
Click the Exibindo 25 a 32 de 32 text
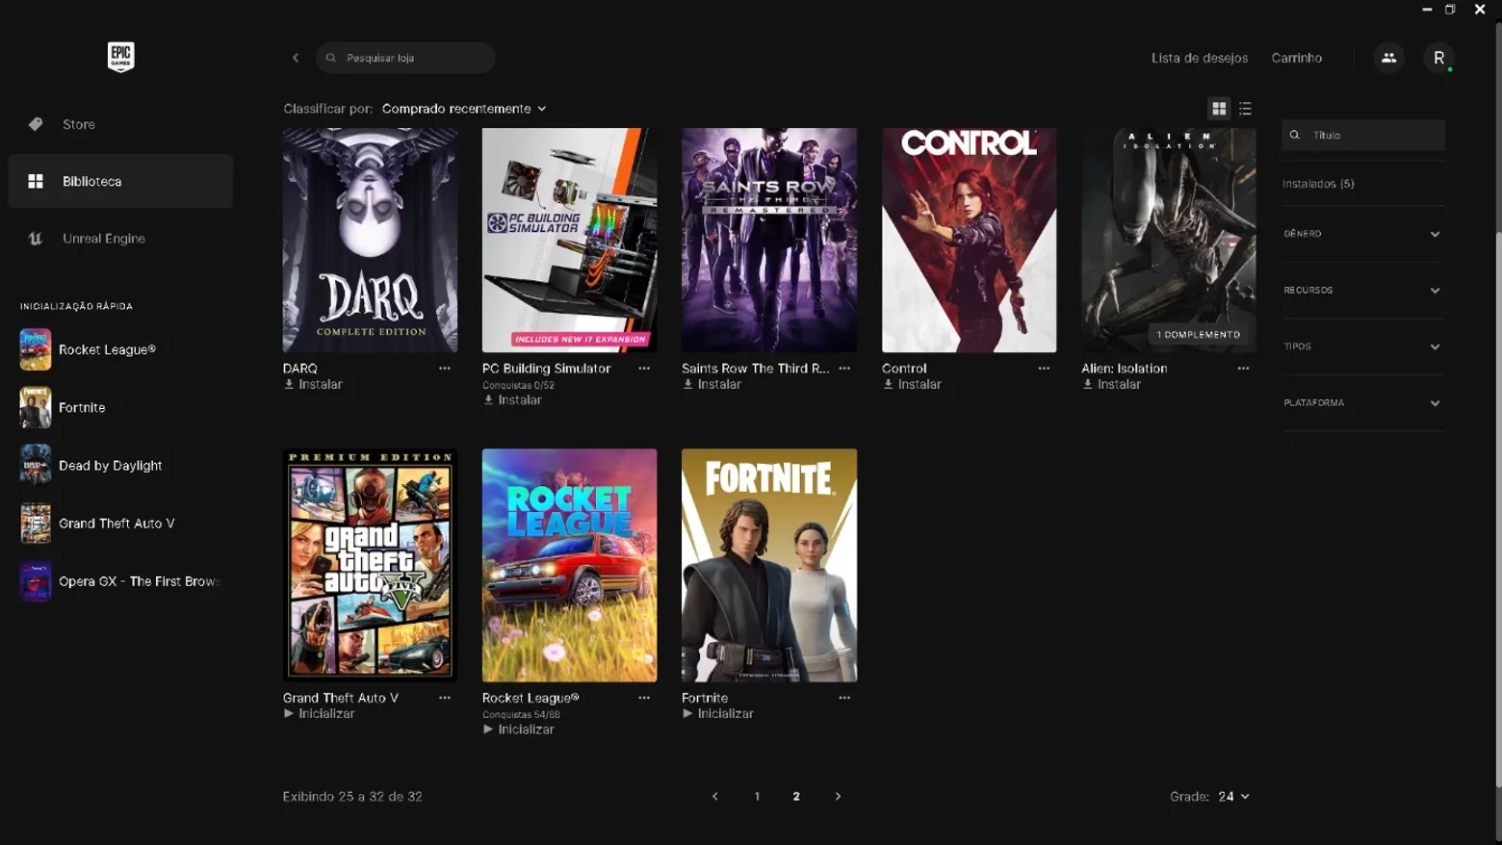(x=352, y=797)
